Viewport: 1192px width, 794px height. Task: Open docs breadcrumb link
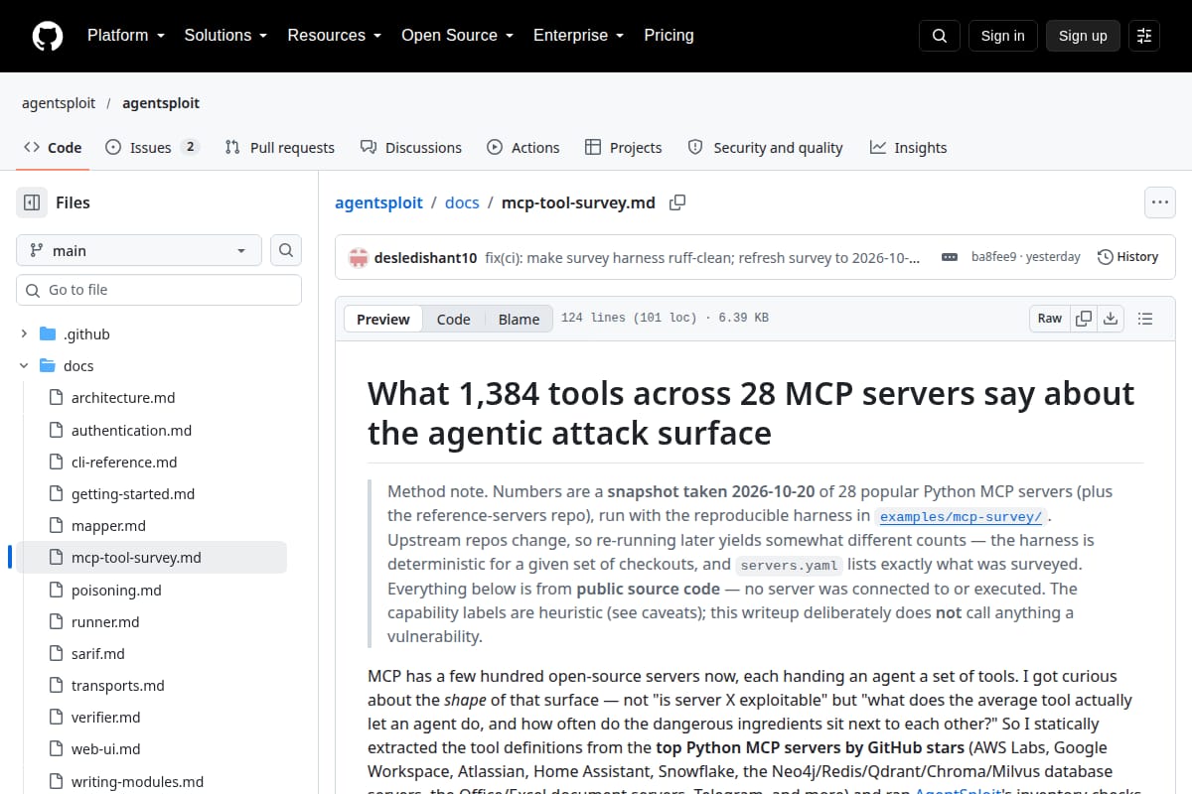pos(462,202)
